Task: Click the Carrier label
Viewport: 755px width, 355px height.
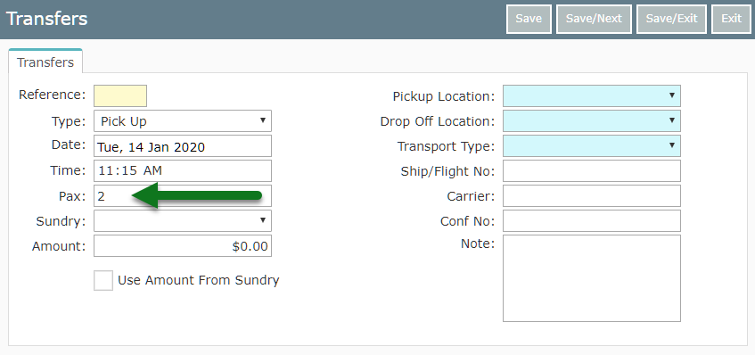Action: click(x=471, y=196)
